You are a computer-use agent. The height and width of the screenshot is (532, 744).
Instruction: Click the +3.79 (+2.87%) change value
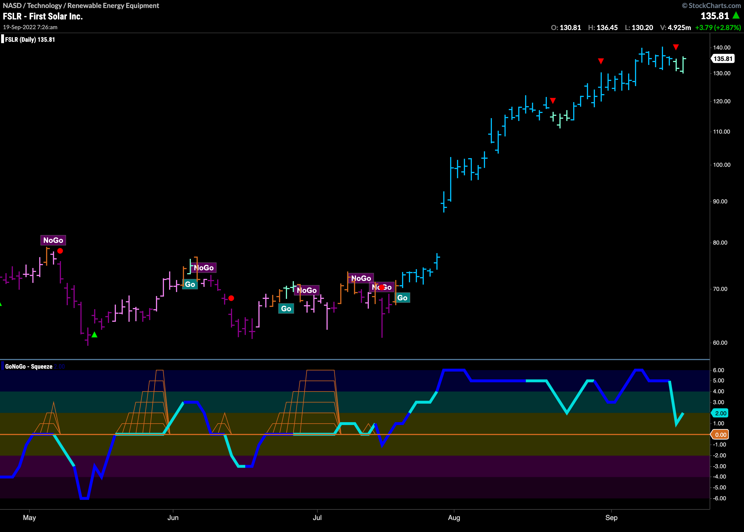click(718, 27)
